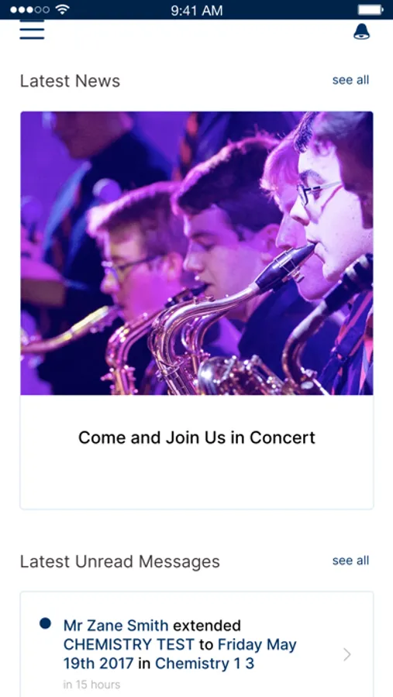The height and width of the screenshot is (697, 393).
Task: Open Mr Zane Smith profile link
Action: (115, 626)
